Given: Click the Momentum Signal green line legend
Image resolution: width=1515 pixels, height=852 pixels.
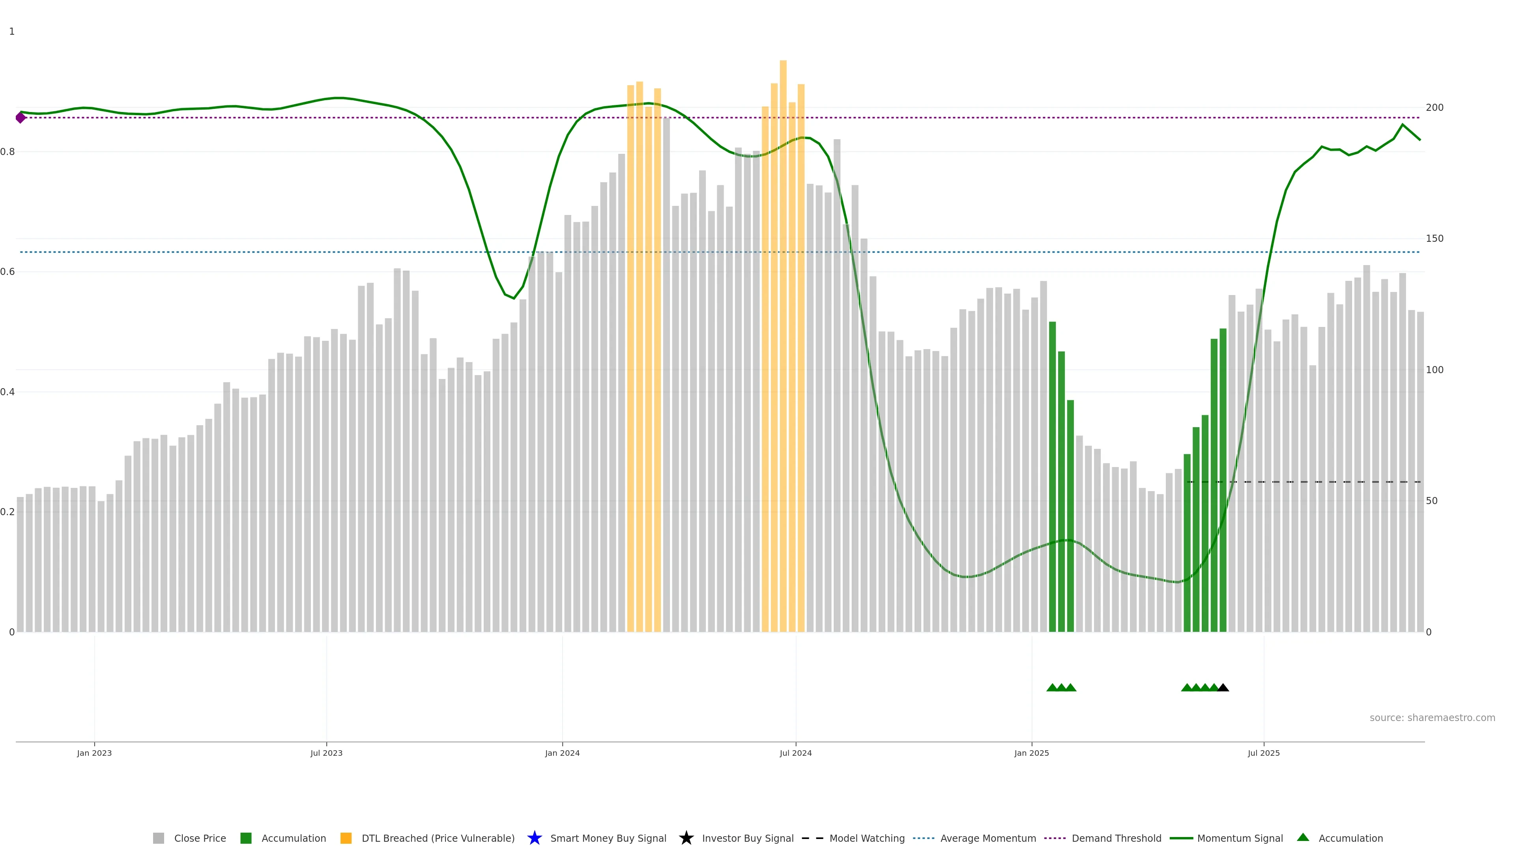Looking at the screenshot, I should point(1181,838).
